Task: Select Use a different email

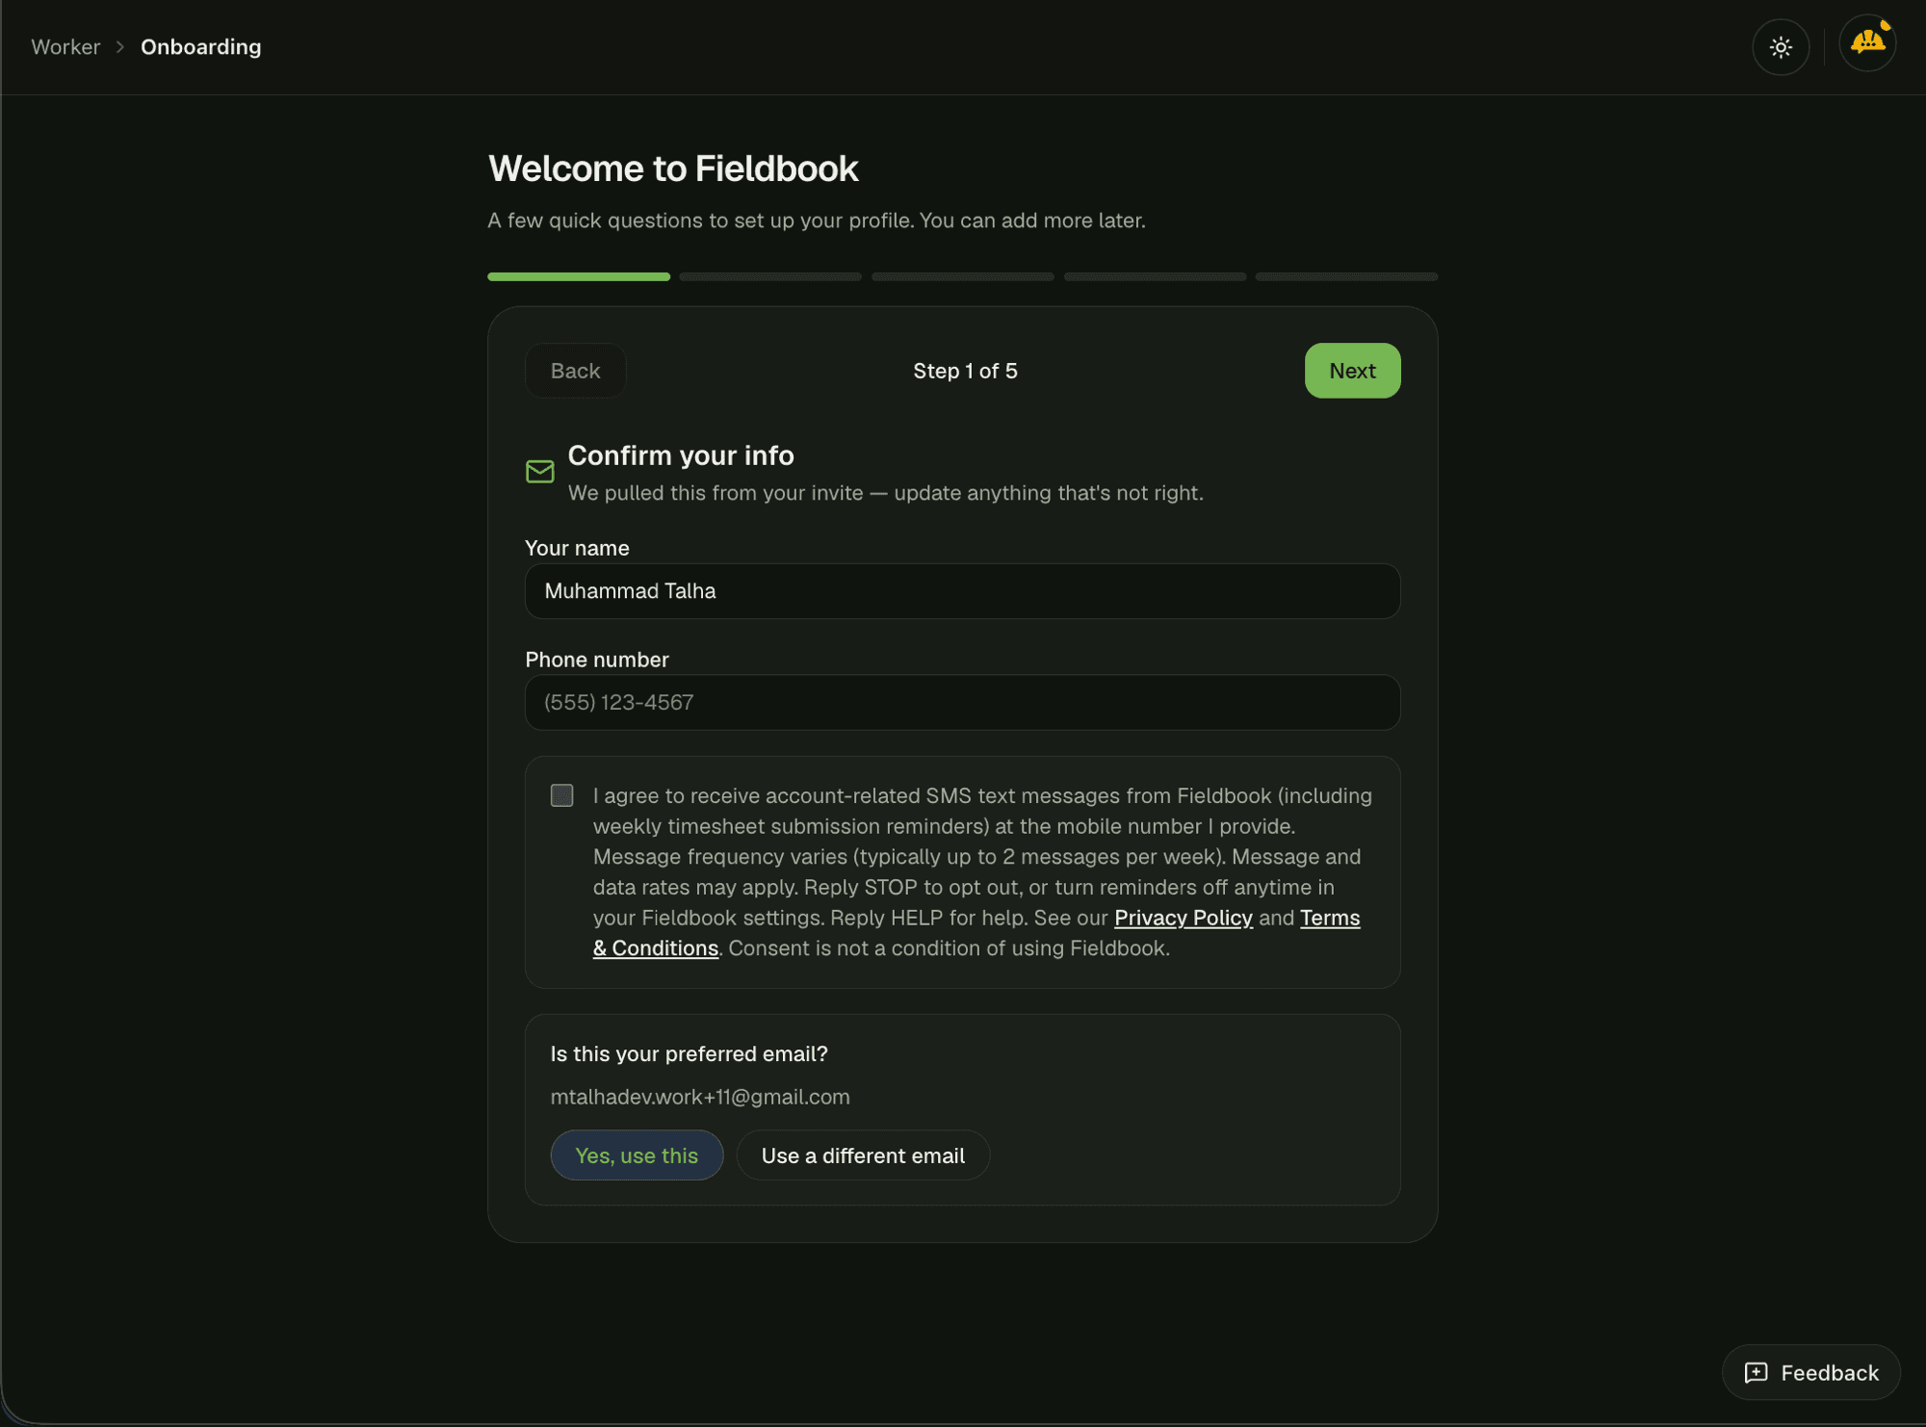Action: [863, 1155]
